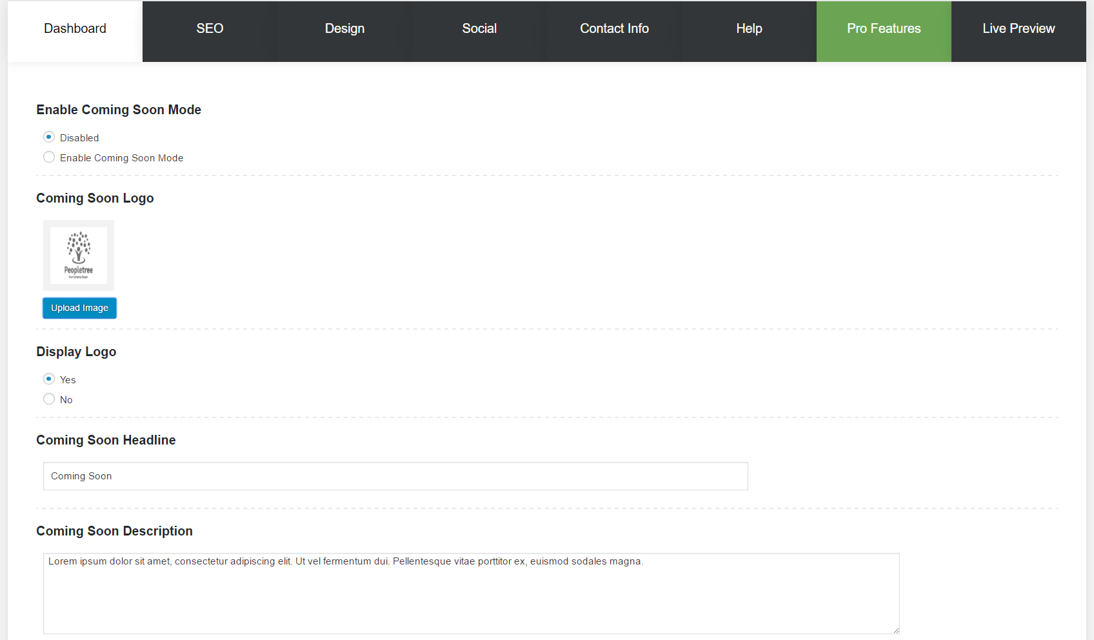Click the Display Logo heading
This screenshot has width=1094, height=640.
76,352
